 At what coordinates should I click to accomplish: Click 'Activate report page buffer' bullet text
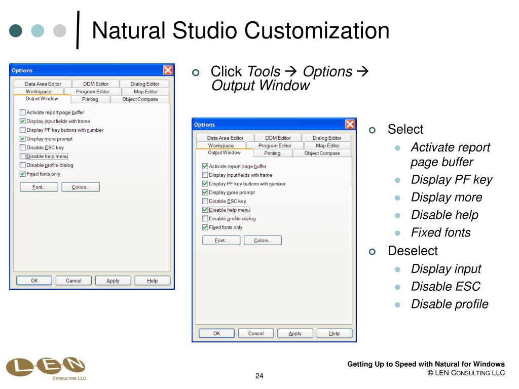pyautogui.click(x=450, y=154)
